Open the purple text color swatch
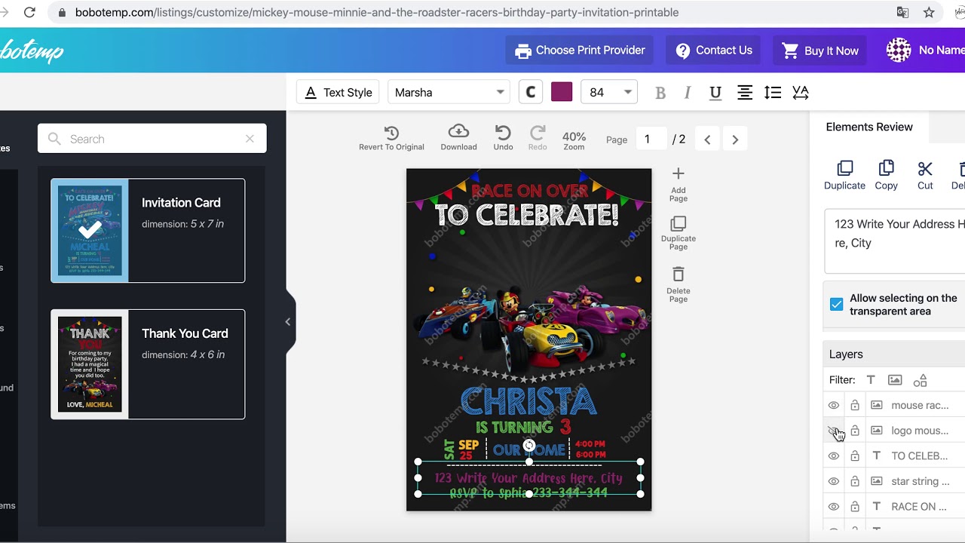Viewport: 965px width, 543px height. point(562,92)
